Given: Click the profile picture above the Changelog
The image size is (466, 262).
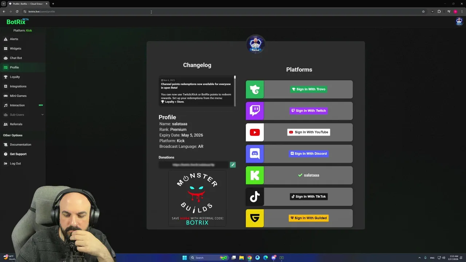Looking at the screenshot, I should pos(256,44).
